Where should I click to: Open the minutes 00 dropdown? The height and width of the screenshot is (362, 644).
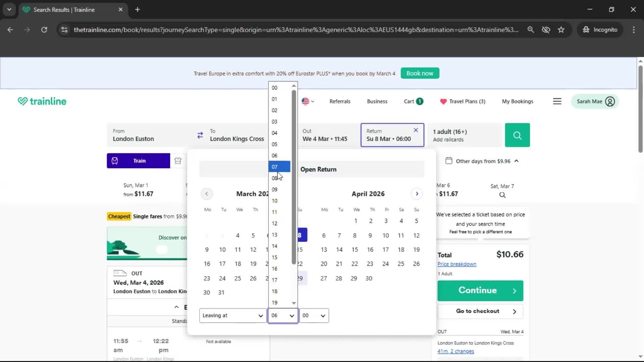(x=313, y=315)
